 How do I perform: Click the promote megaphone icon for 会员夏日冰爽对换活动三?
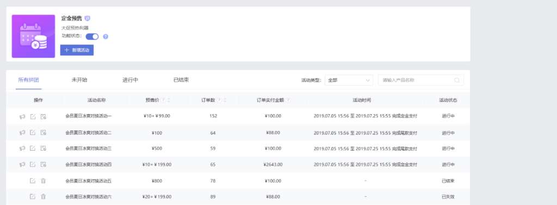tap(22, 148)
